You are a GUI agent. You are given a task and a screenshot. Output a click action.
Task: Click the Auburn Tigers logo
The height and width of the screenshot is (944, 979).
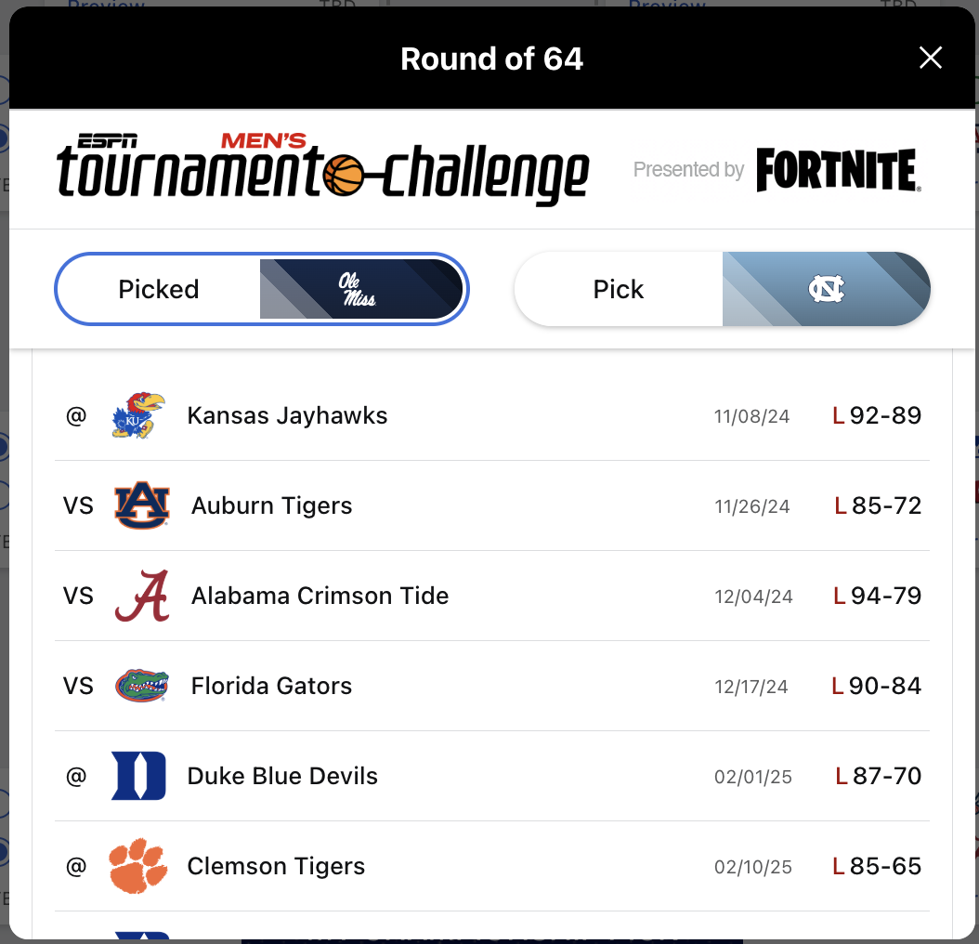pos(141,505)
